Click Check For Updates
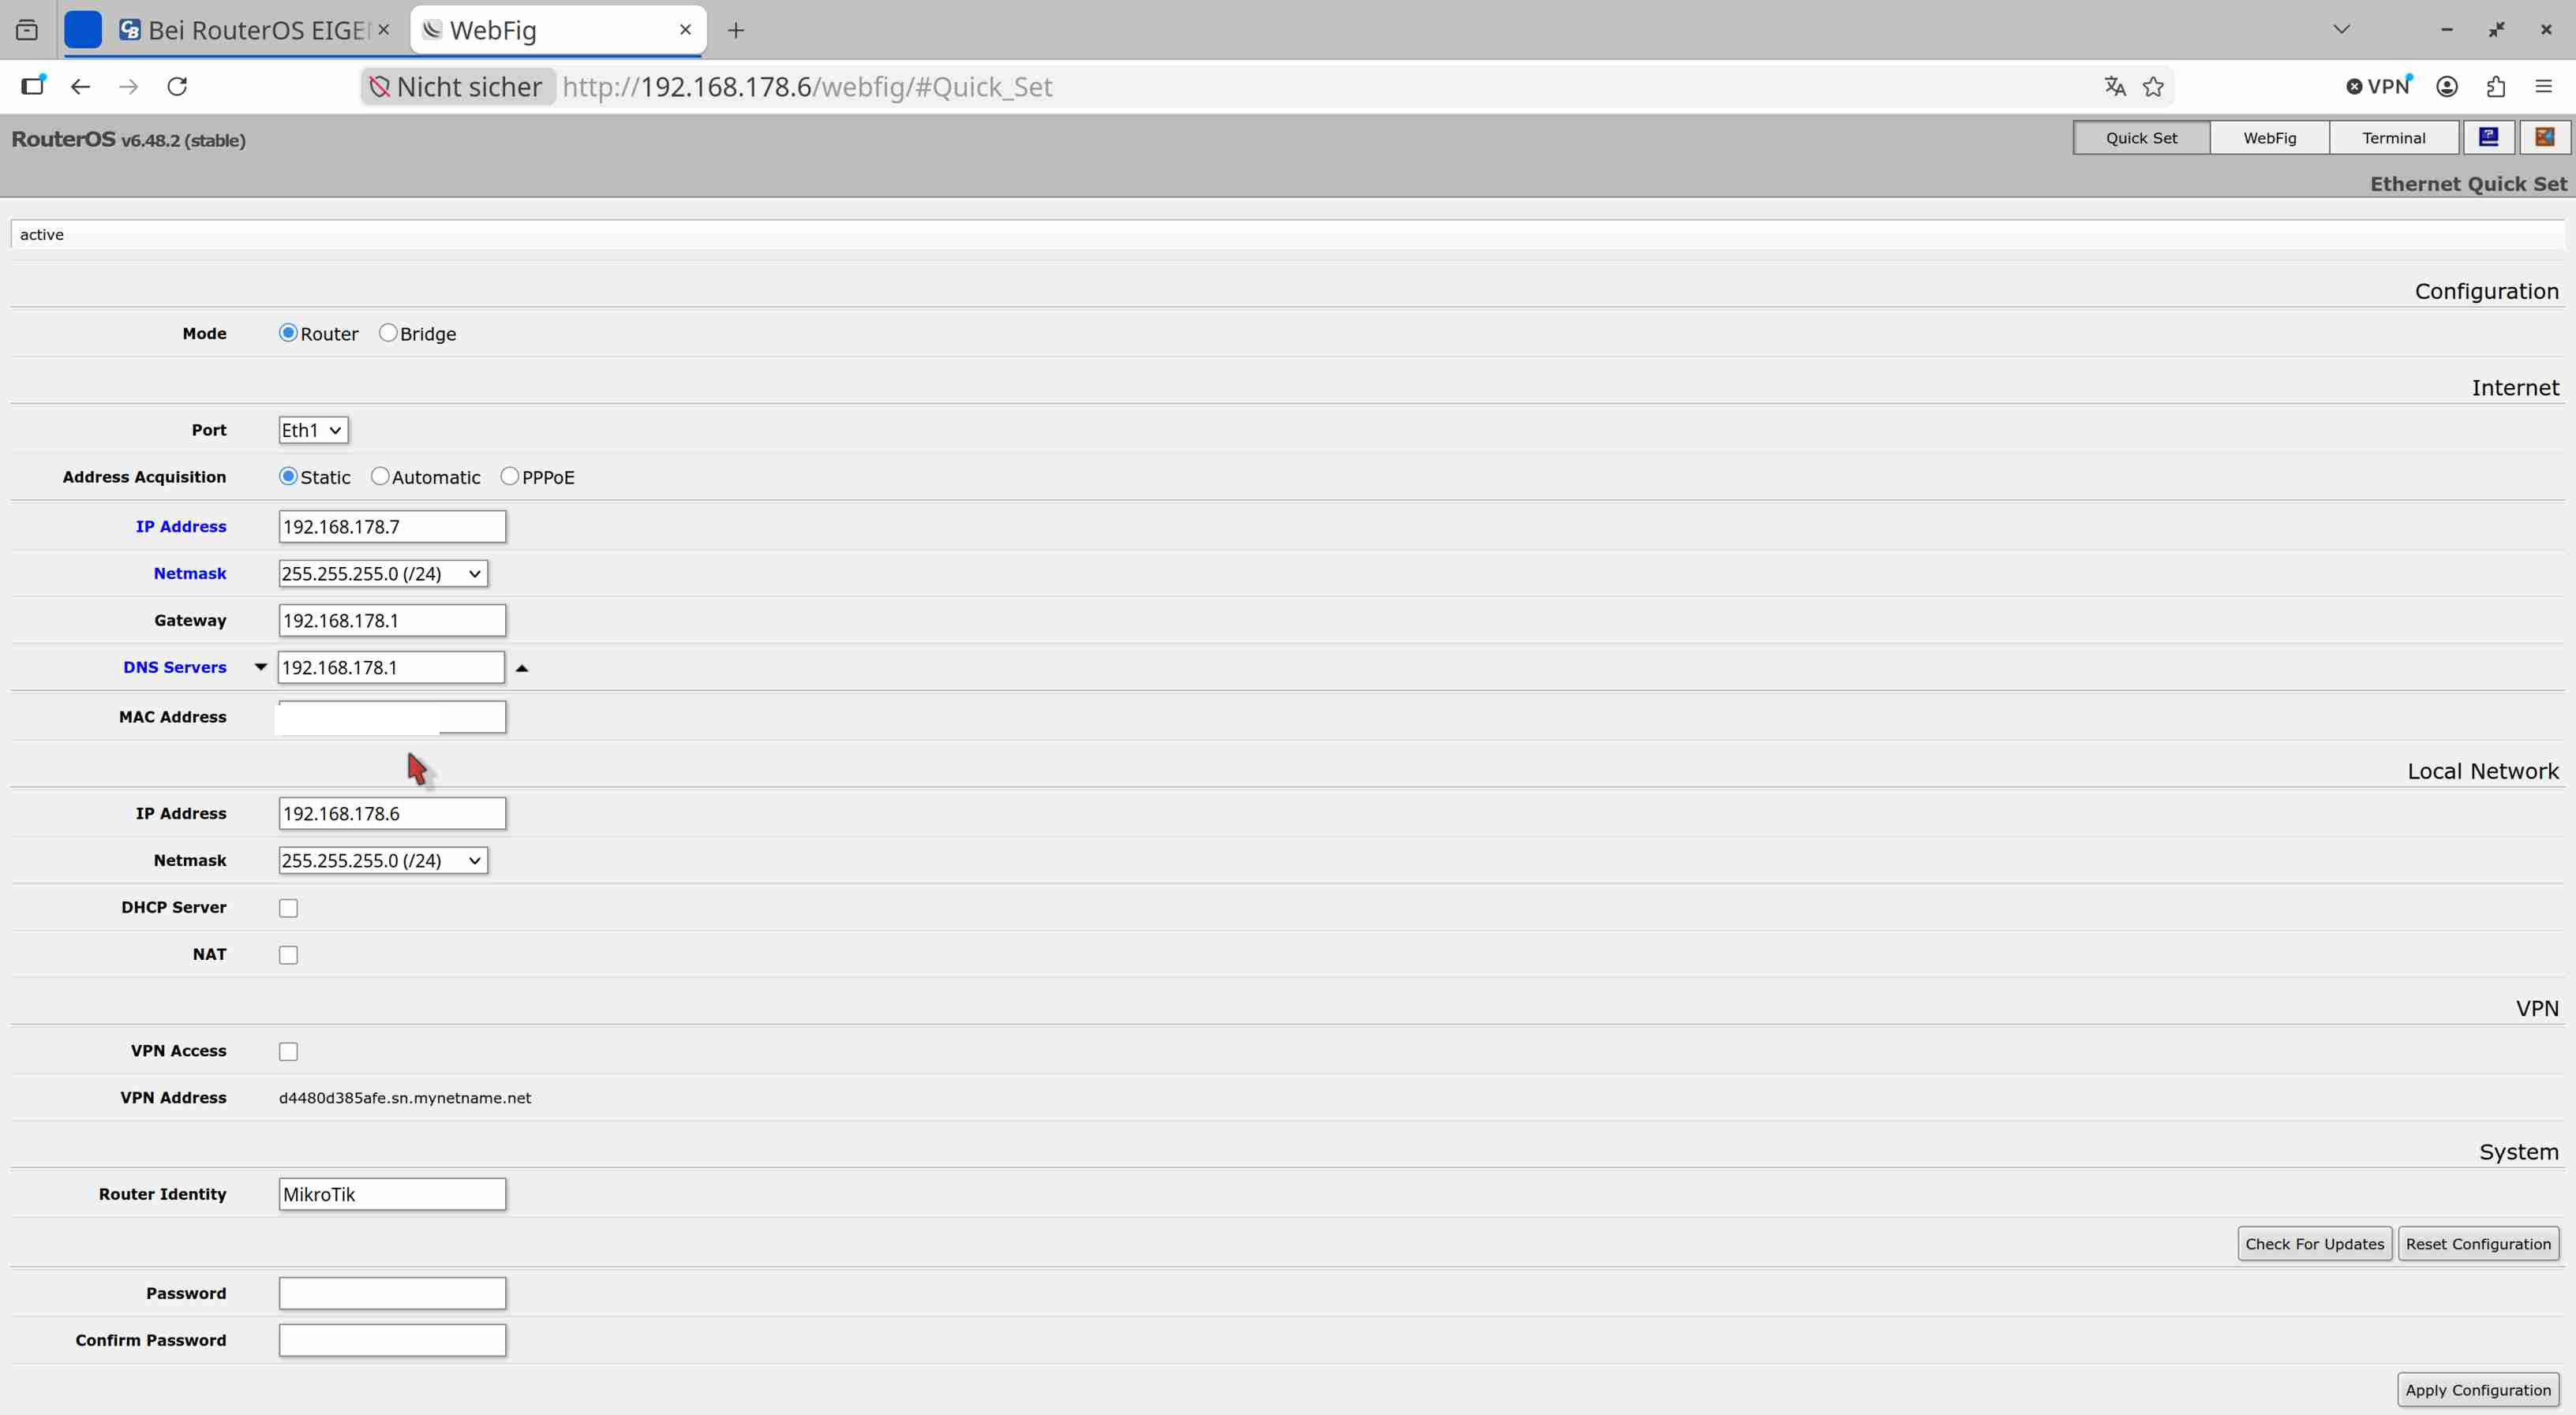 pyautogui.click(x=2314, y=1244)
